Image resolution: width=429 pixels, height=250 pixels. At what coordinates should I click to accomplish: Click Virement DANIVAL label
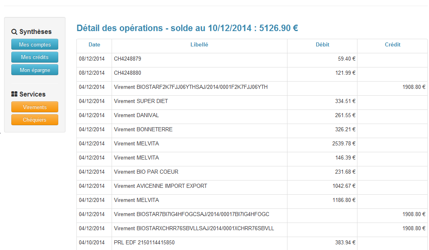tap(136, 115)
